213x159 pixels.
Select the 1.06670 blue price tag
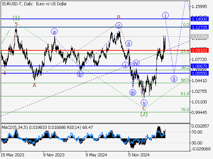click(200, 66)
